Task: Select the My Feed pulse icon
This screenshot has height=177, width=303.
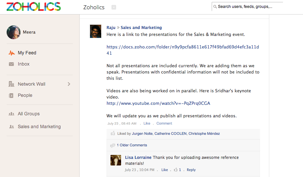Action: [x=12, y=53]
